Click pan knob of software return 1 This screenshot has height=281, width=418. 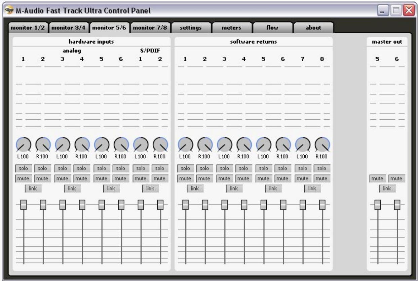point(185,145)
